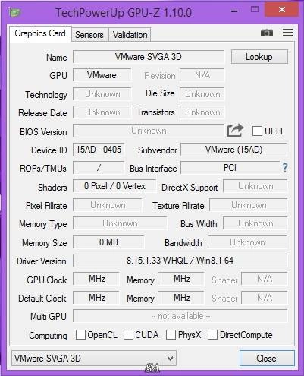The height and width of the screenshot is (376, 304).
Task: Click the Die Size Unknown field
Action: tap(202, 94)
